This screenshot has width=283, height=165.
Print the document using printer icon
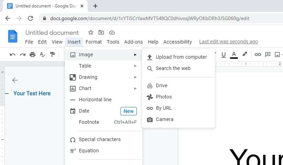33,55
